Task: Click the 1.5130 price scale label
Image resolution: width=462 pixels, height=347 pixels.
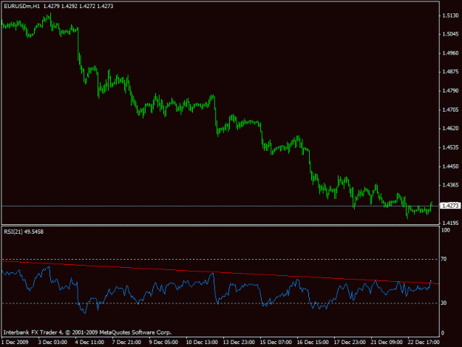Action: coord(450,16)
